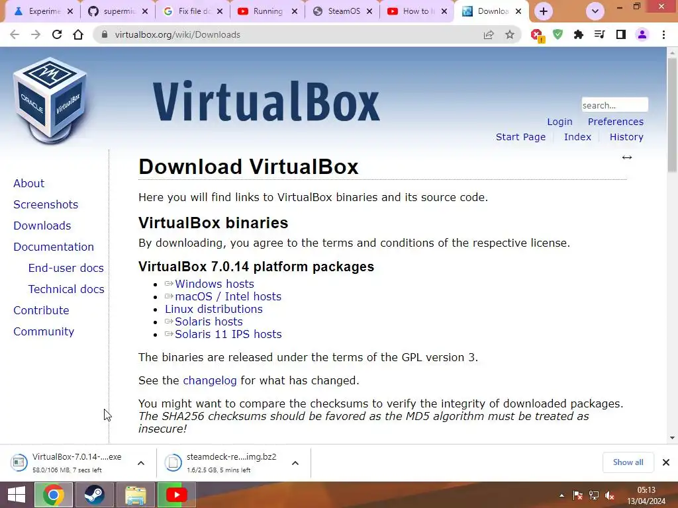
Task: Open the About sidebar link
Action: click(28, 183)
